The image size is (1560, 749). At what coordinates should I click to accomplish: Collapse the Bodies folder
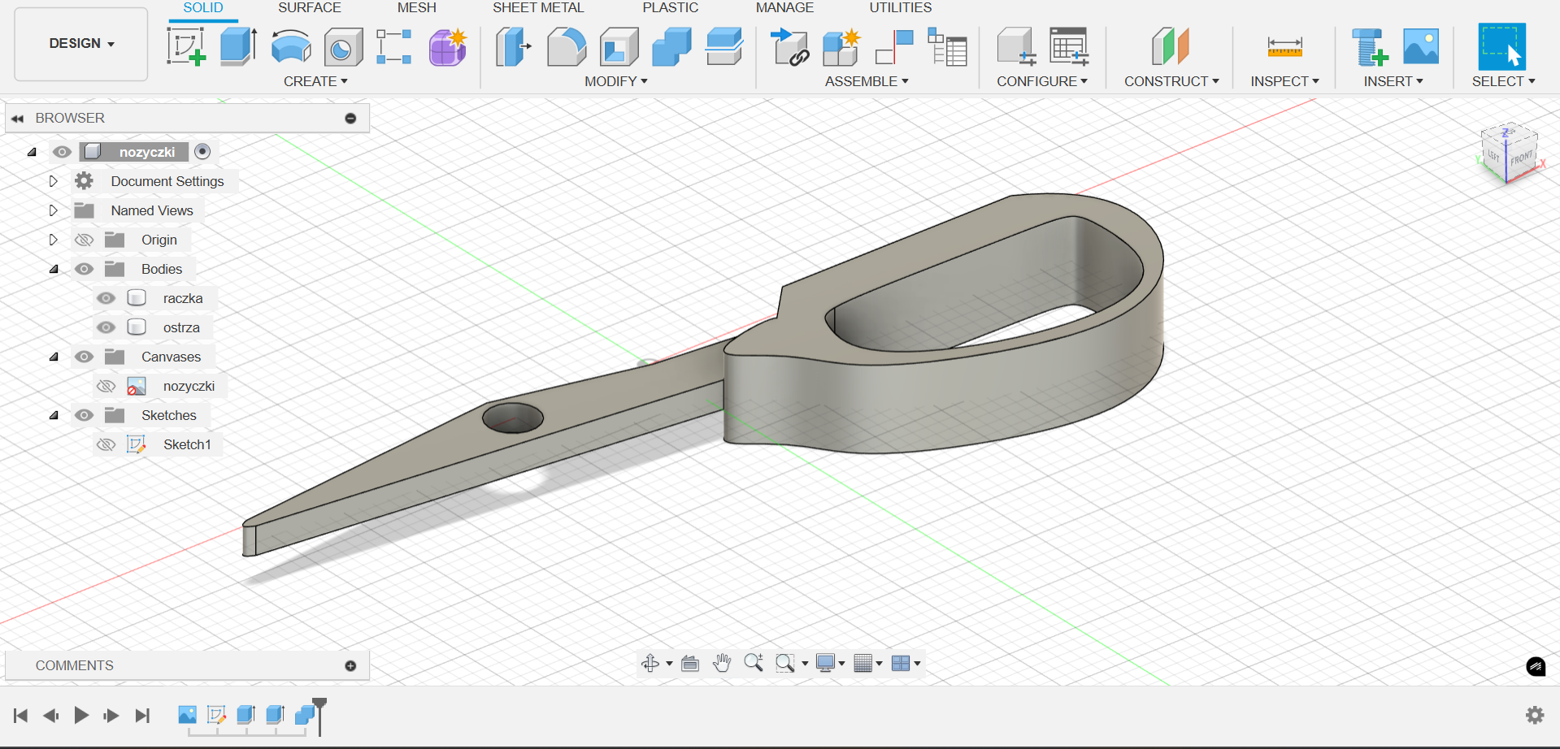54,269
